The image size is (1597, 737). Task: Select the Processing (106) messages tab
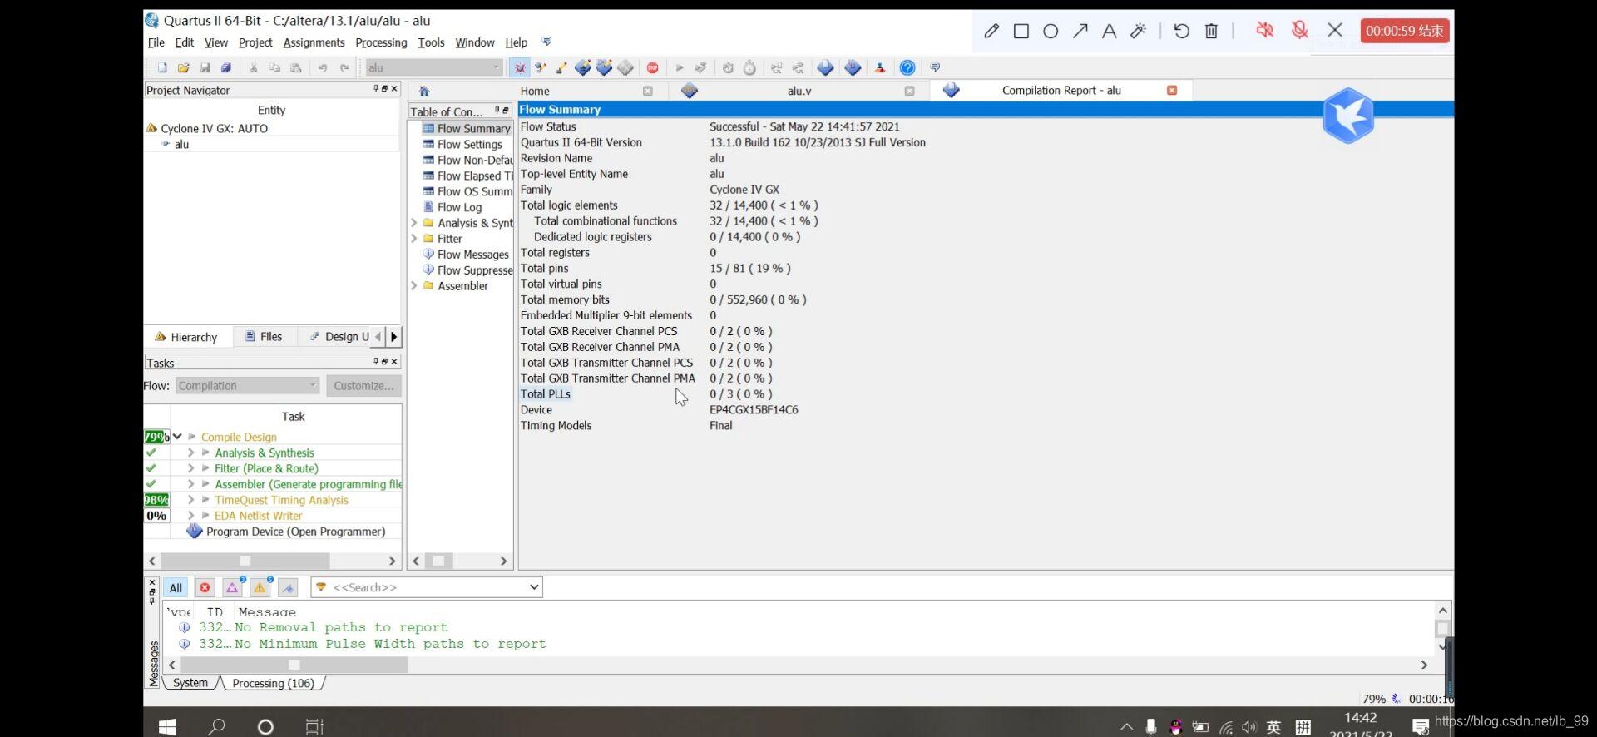click(273, 683)
